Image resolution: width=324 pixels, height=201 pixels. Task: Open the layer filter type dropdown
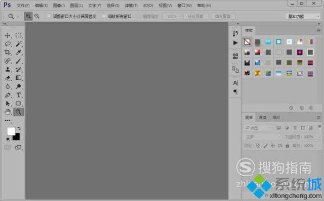258,128
